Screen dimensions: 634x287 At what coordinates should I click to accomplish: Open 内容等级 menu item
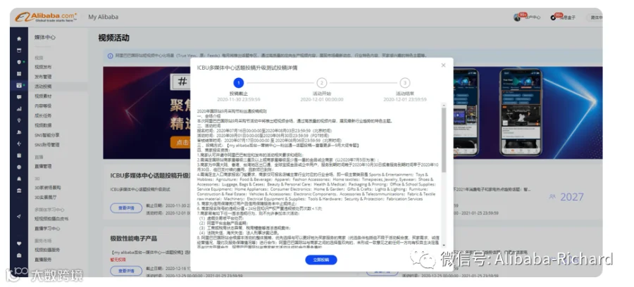point(43,106)
